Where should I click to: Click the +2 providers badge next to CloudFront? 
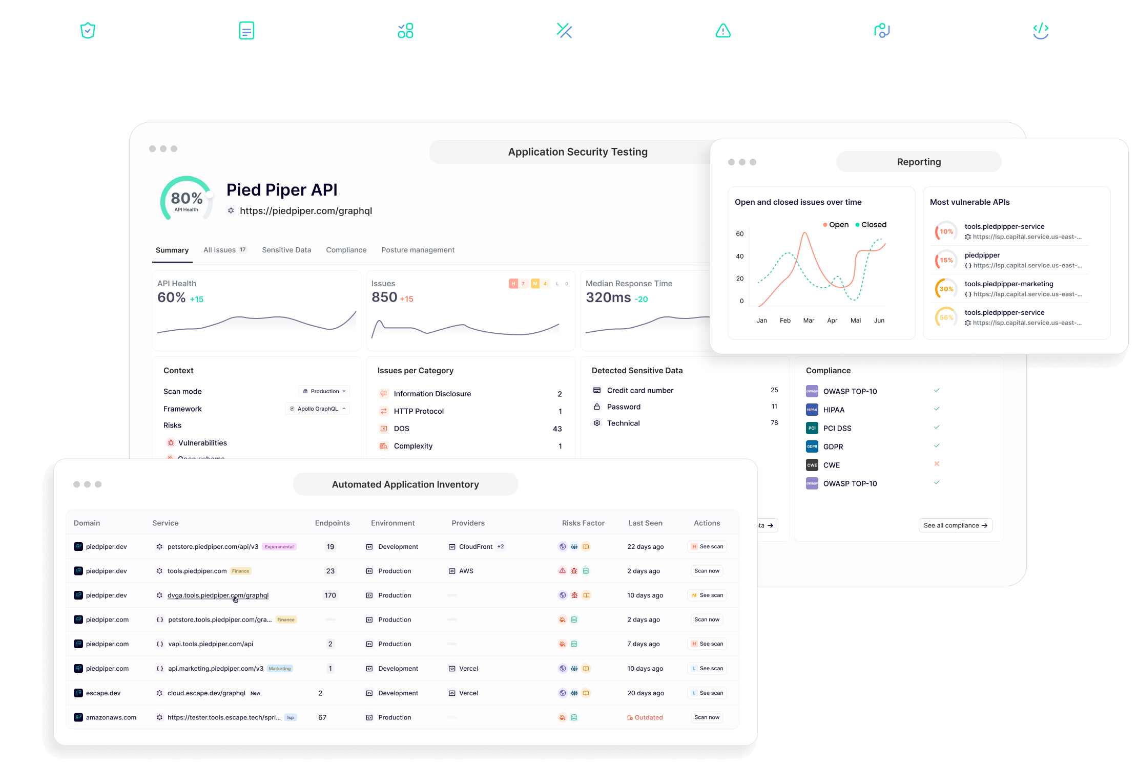pyautogui.click(x=501, y=547)
